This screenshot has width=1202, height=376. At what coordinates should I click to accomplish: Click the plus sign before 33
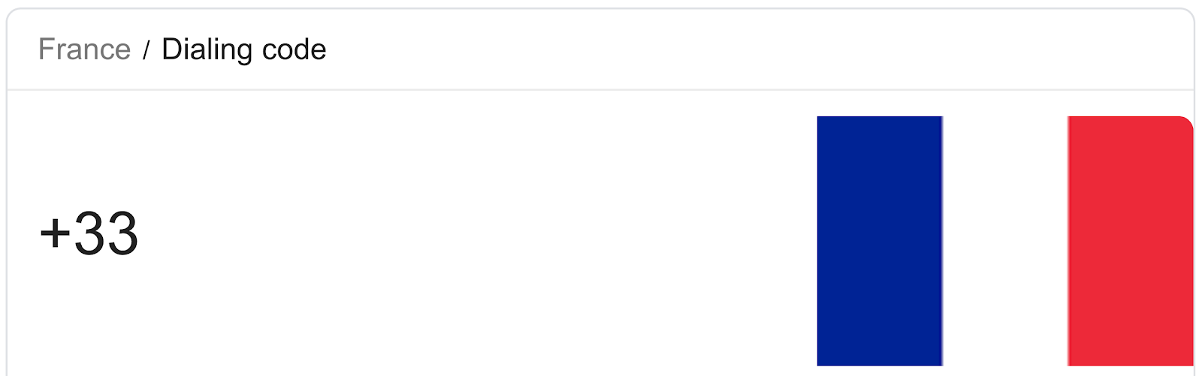54,233
